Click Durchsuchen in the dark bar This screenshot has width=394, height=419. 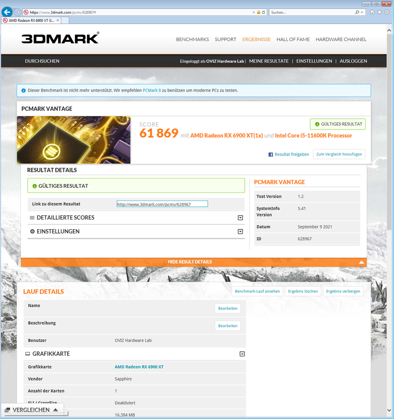point(42,61)
